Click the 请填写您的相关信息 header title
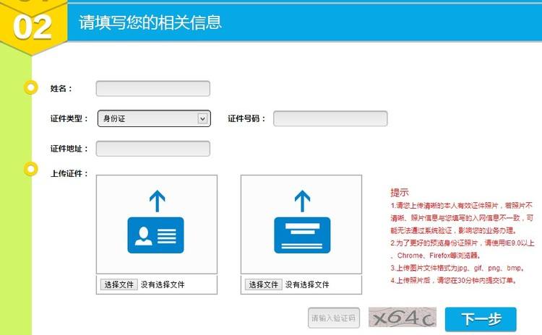Screen dimensions: 542x335 coord(150,22)
